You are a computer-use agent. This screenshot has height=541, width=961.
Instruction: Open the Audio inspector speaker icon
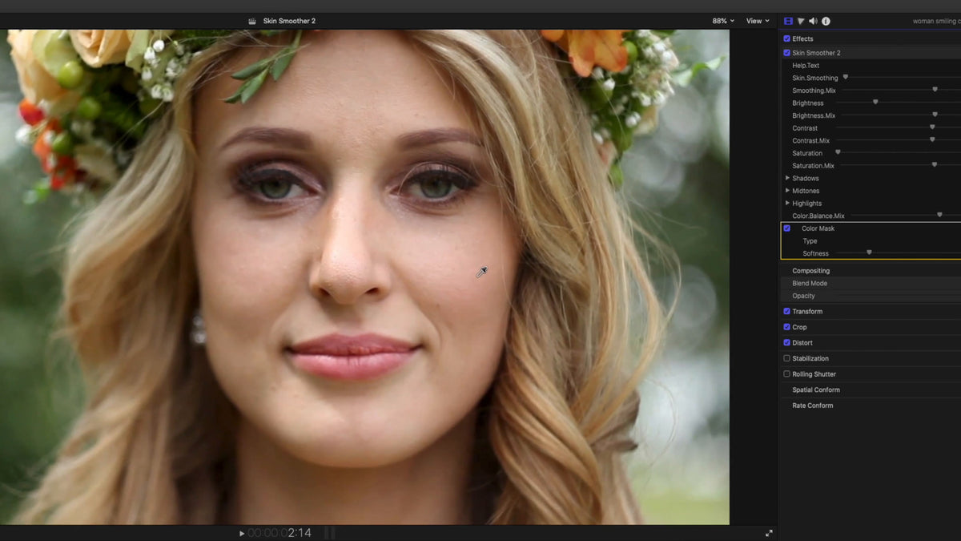813,21
